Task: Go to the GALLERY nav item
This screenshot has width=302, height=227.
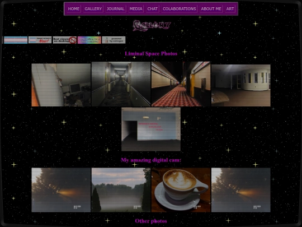Action: click(93, 9)
